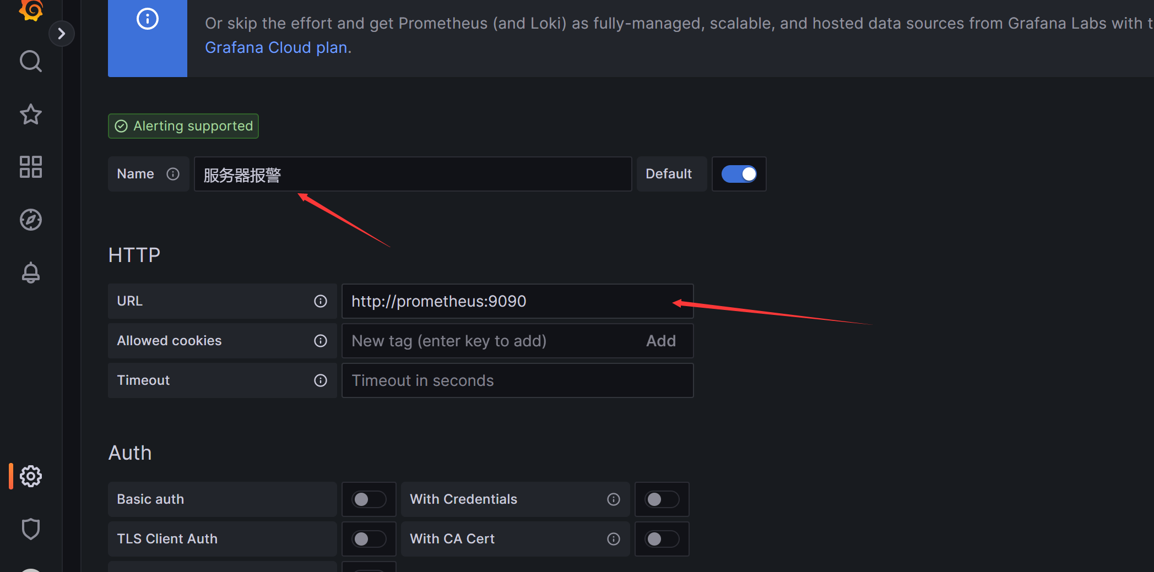Click the URL field with http://prometheus:9090
The image size is (1154, 572).
(x=517, y=301)
